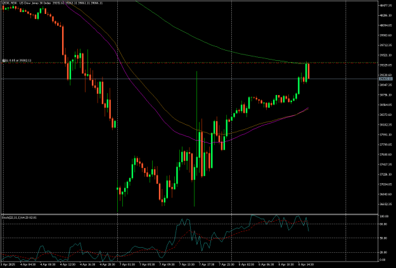
Task: Click the 8 Apr 02:30 time axis label
Action: (x=245, y=264)
